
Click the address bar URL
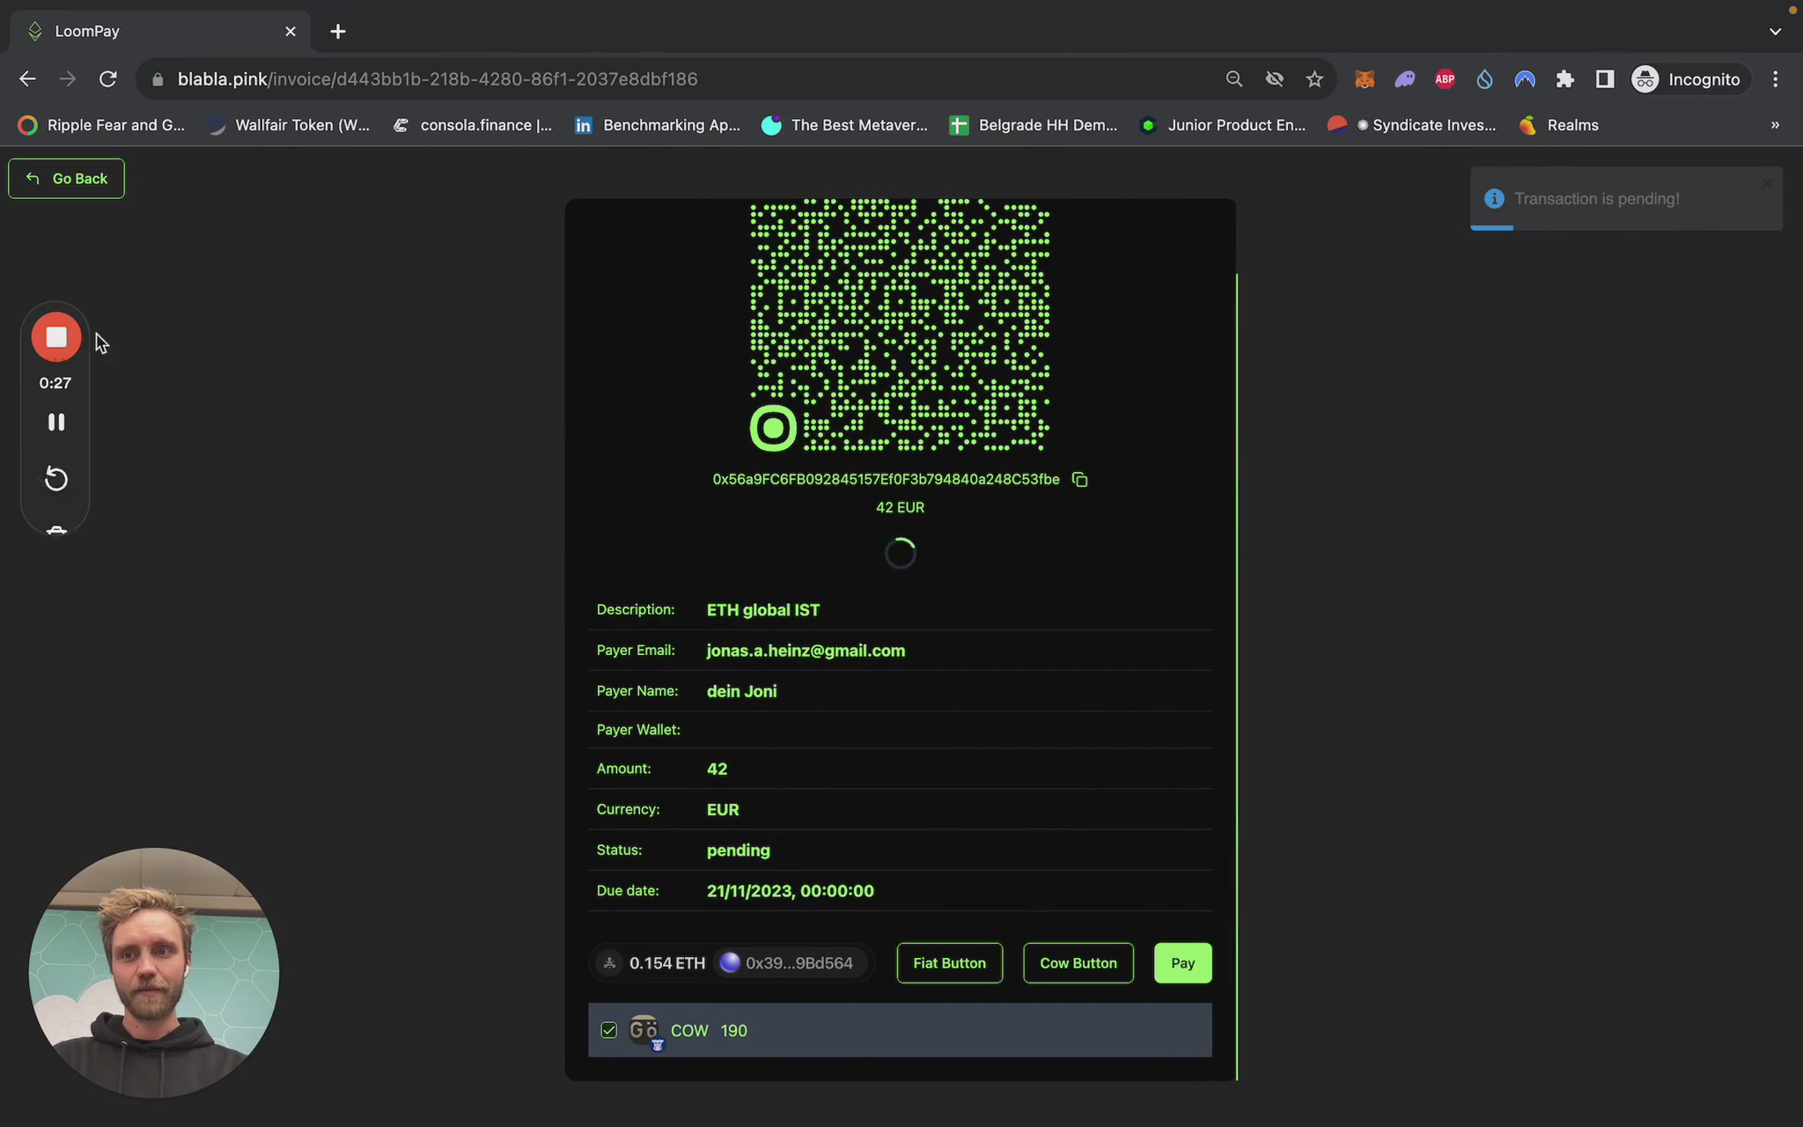pyautogui.click(x=438, y=79)
